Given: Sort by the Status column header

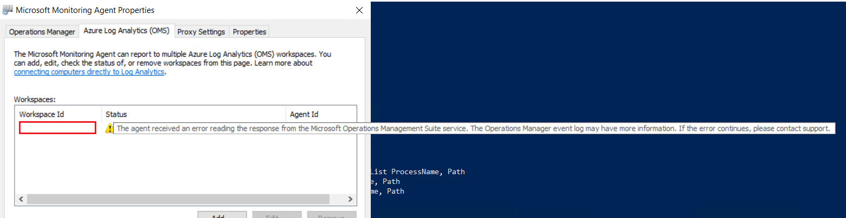Looking at the screenshot, I should (193, 114).
